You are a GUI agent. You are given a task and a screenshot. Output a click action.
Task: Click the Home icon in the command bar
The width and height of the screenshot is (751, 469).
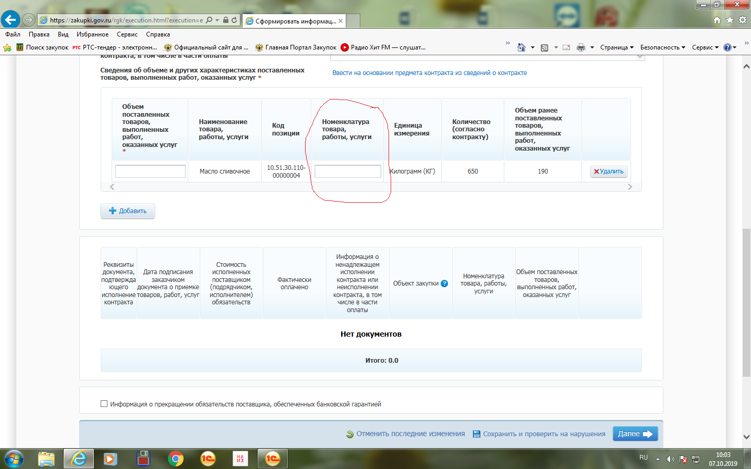(x=521, y=47)
